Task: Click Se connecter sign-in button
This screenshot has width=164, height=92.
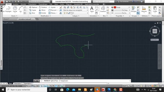Action: pos(123,2)
